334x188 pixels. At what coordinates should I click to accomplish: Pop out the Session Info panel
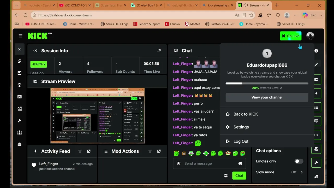tap(159, 51)
